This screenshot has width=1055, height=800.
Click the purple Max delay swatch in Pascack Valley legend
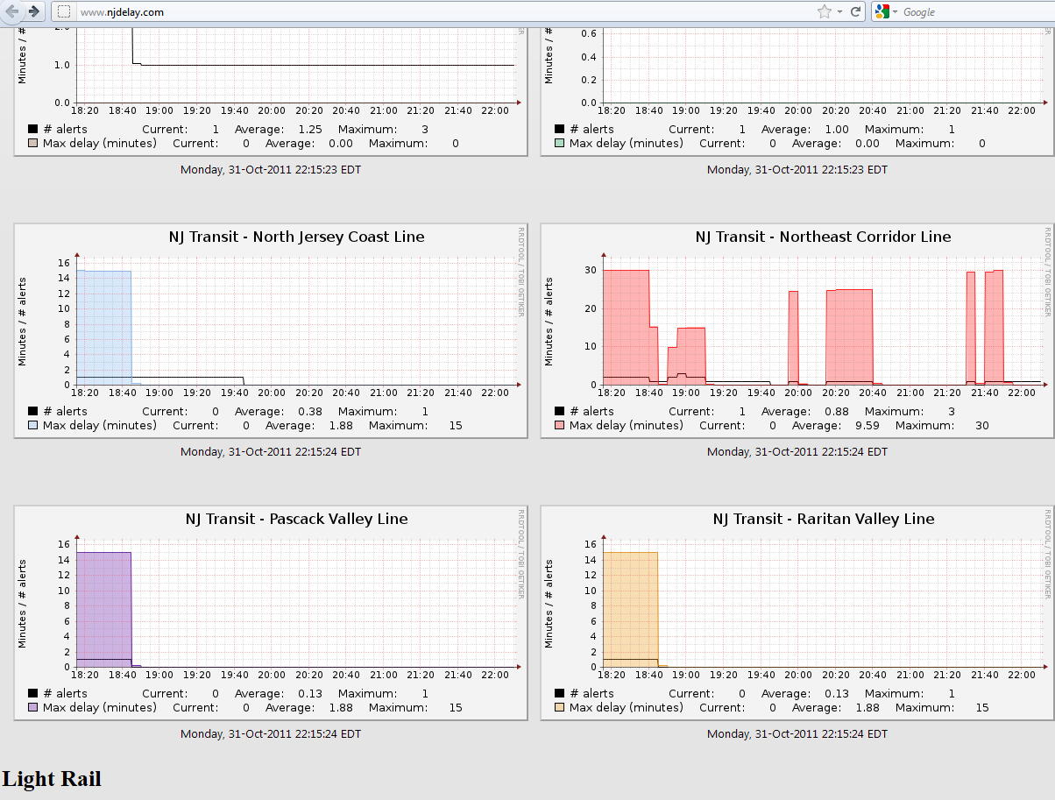(32, 708)
